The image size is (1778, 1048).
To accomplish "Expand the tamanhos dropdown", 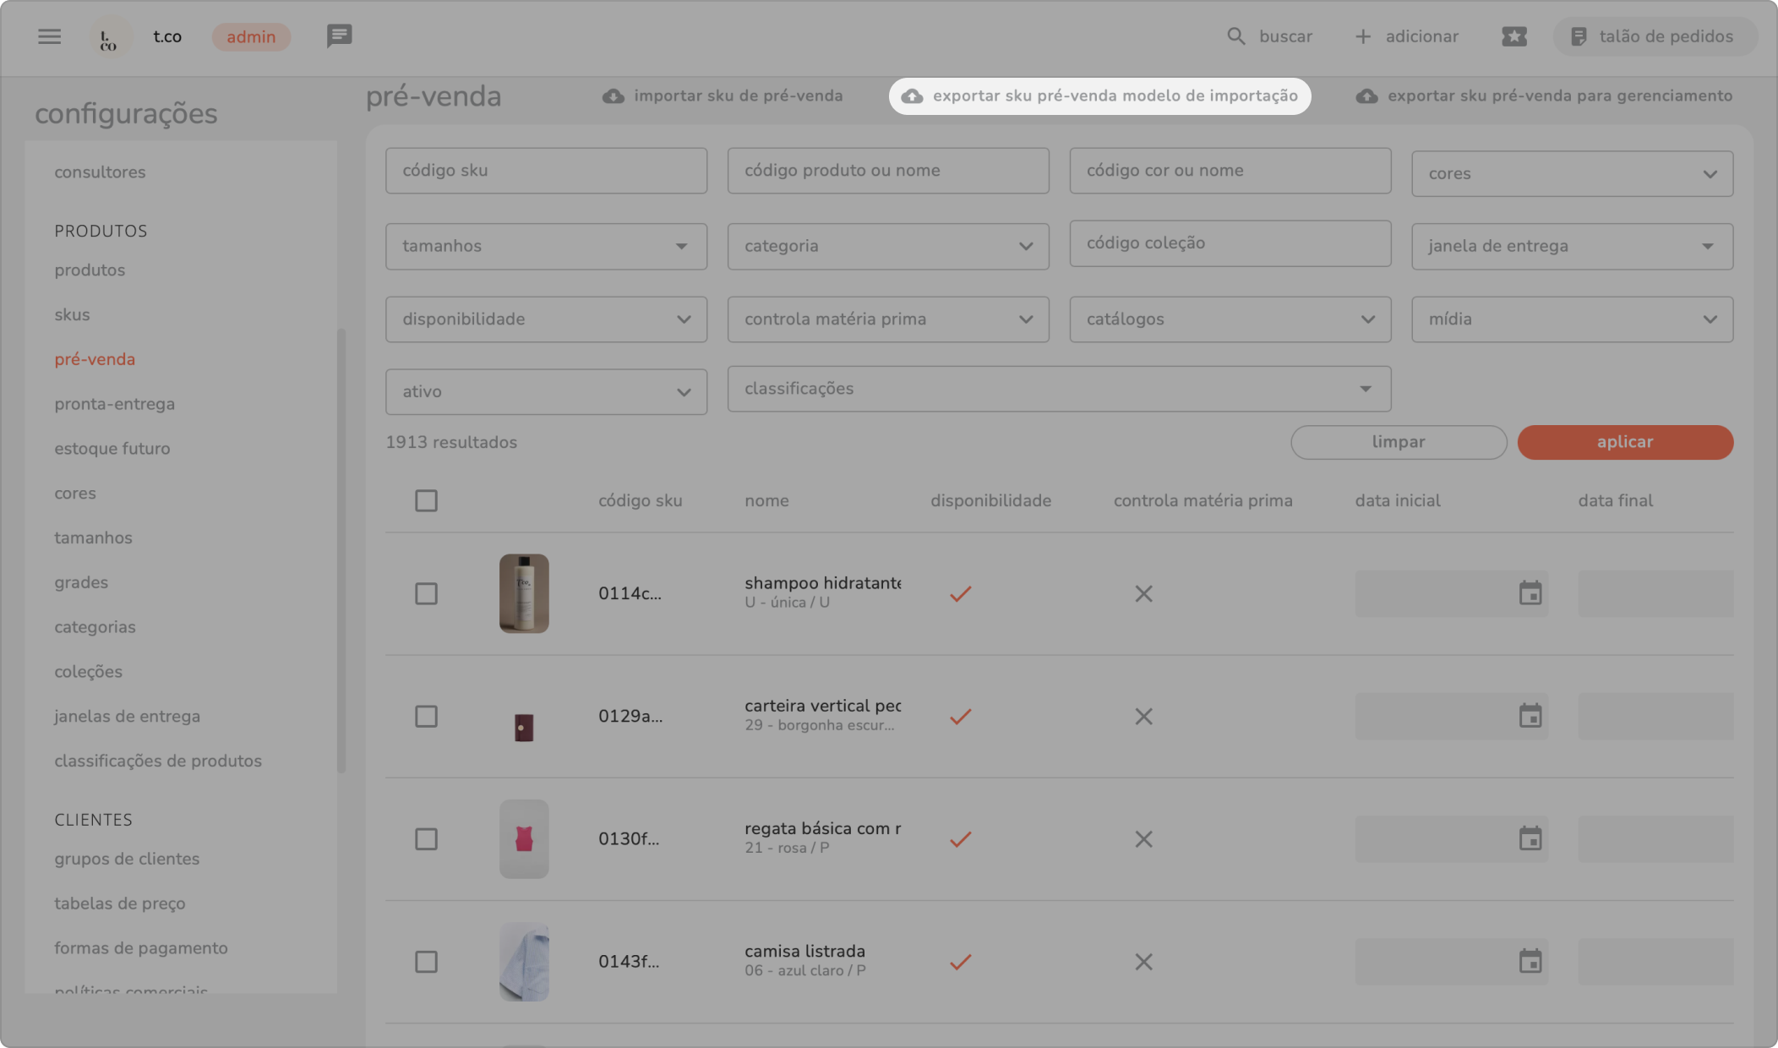I will click(546, 247).
